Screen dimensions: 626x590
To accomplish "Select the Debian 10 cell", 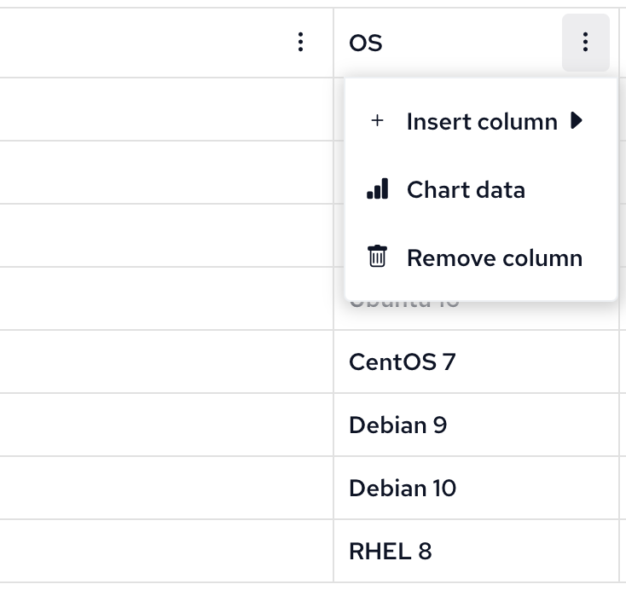I will (x=476, y=488).
